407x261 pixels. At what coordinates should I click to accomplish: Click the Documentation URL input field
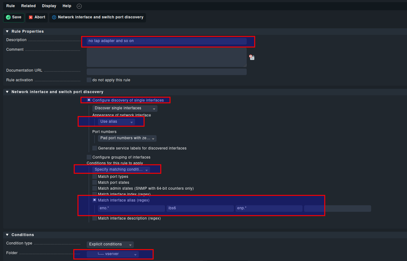pyautogui.click(x=167, y=72)
